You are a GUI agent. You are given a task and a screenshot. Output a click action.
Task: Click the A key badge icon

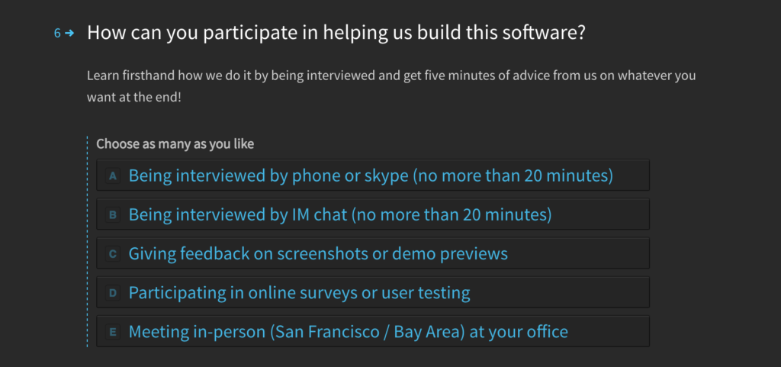click(113, 175)
